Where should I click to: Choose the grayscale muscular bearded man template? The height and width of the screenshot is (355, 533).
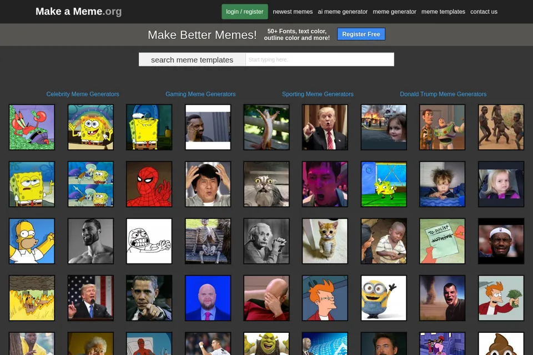[90, 241]
